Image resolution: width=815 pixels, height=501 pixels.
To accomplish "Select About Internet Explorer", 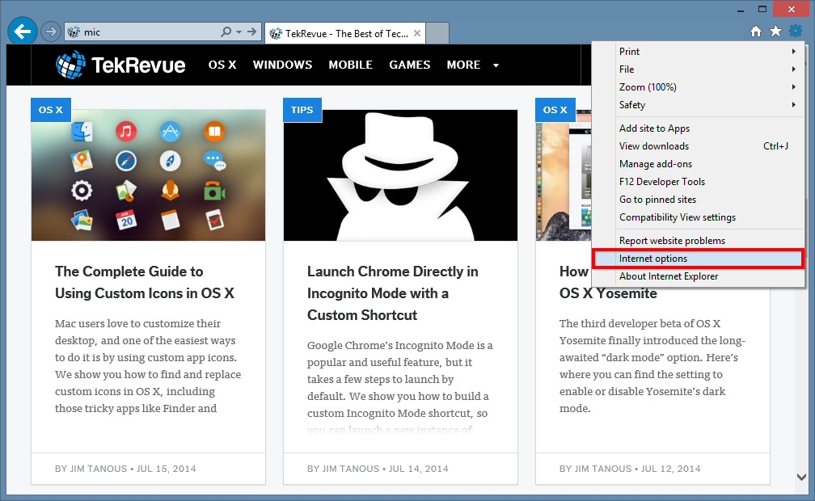I will coord(698,276).
